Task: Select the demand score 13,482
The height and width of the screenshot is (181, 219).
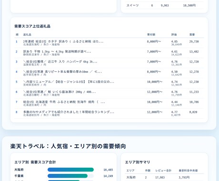Action: click(194, 51)
